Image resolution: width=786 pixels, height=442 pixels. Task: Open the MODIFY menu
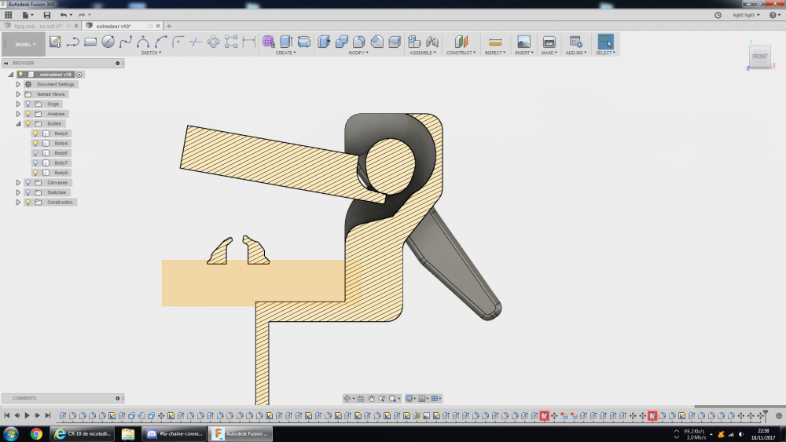358,53
